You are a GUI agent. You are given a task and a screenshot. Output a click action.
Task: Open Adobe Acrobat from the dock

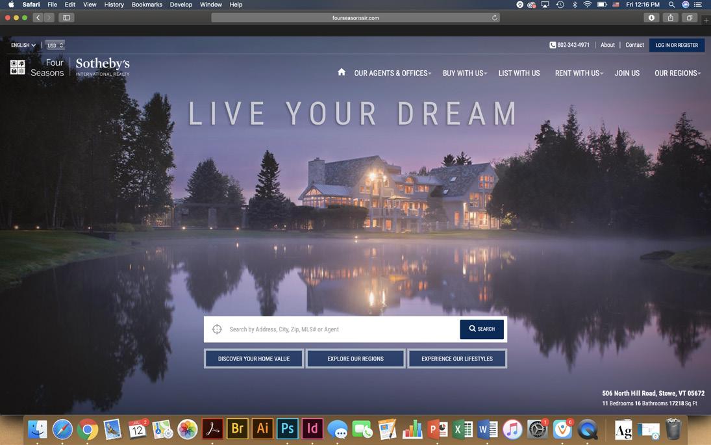(212, 429)
